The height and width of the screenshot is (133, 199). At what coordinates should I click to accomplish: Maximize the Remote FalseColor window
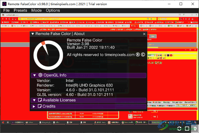point(181,4)
